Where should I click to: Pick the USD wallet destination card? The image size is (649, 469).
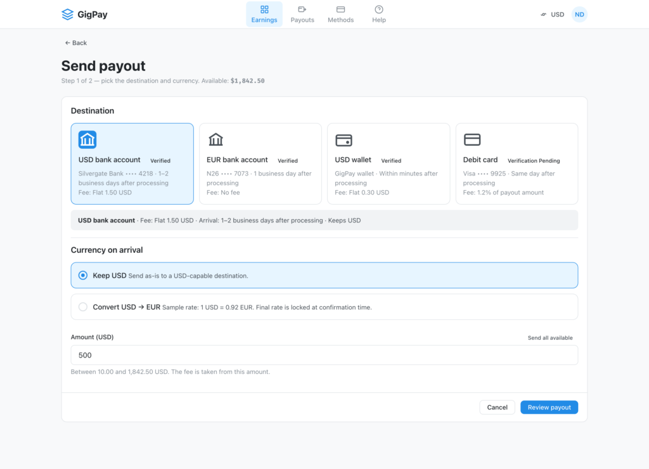click(389, 164)
